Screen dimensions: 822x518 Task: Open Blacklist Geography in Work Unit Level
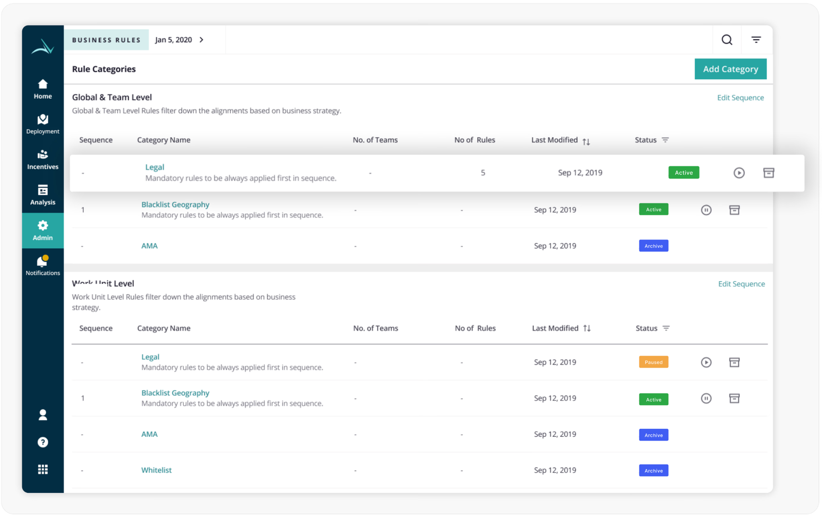175,393
